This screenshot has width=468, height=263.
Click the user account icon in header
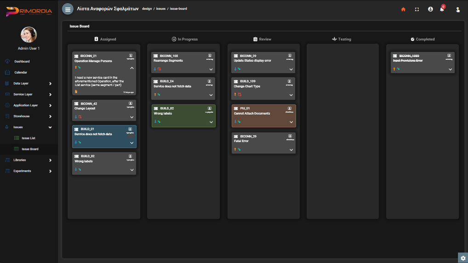(x=430, y=9)
